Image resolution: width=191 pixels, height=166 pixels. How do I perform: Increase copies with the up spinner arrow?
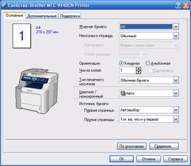click(139, 69)
